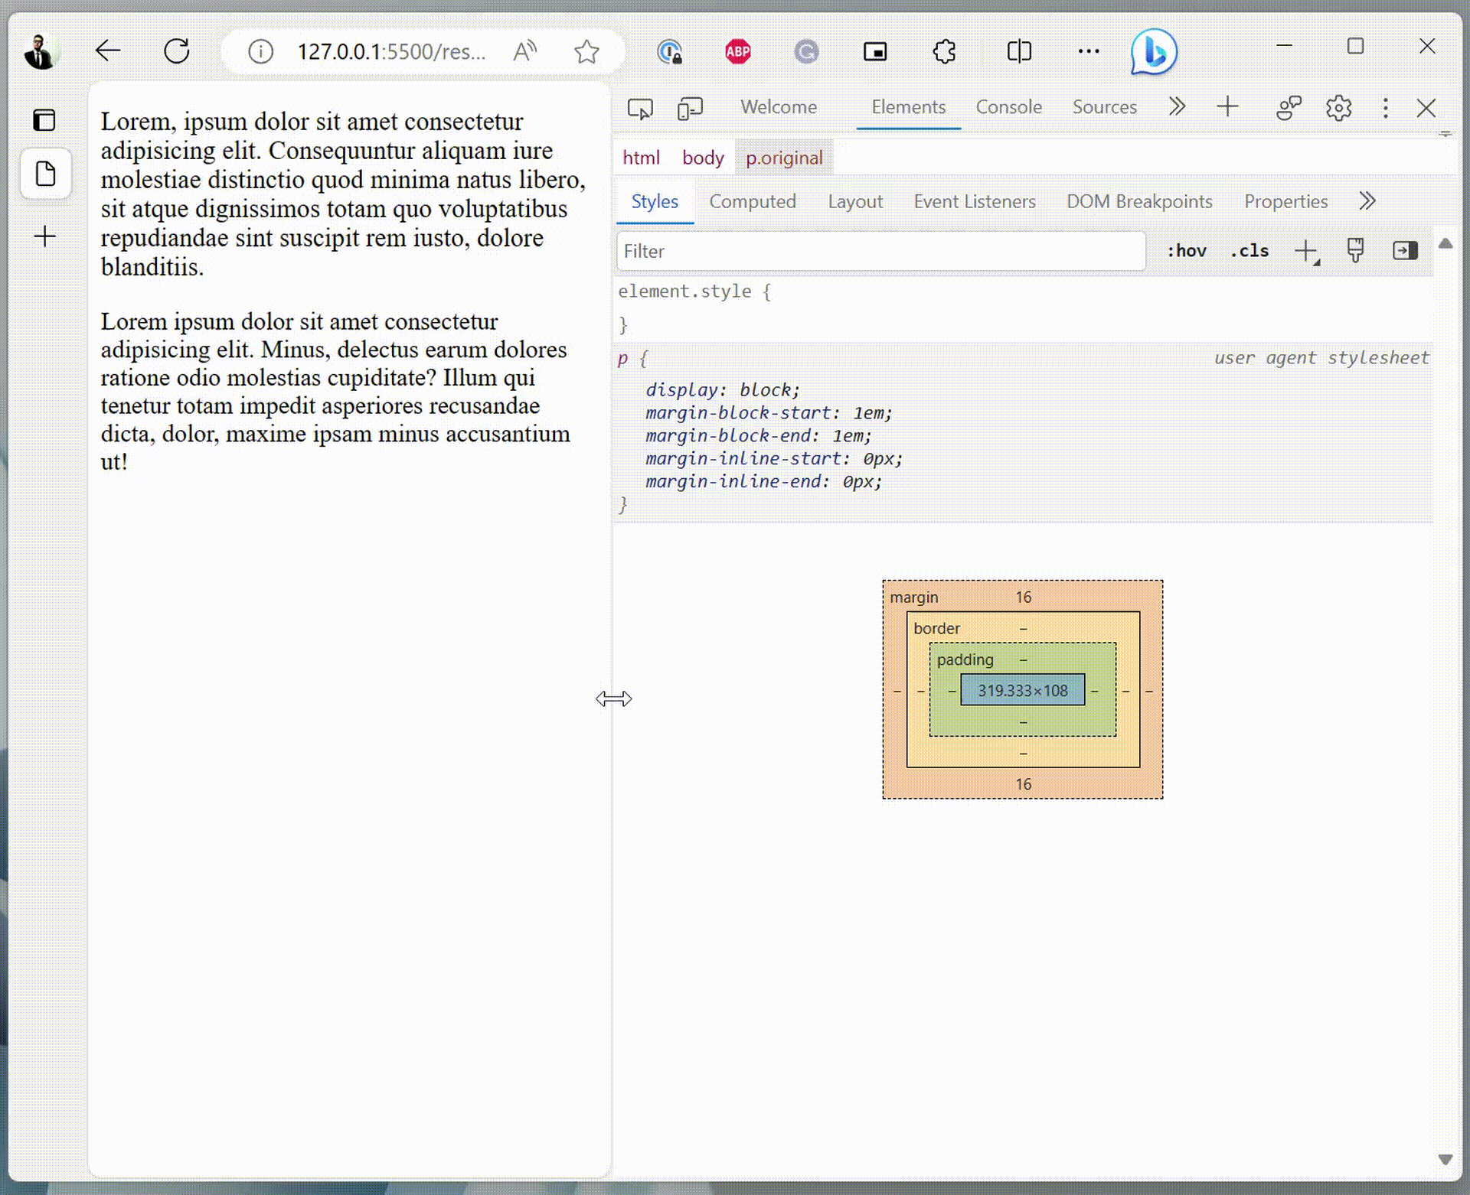Toggle .cls element classes panel

click(x=1249, y=251)
